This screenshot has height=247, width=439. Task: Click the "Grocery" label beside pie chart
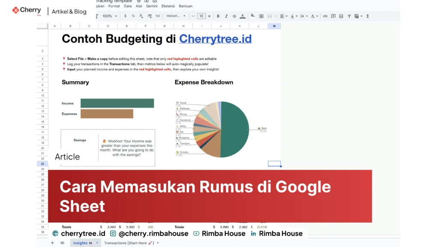(183, 152)
